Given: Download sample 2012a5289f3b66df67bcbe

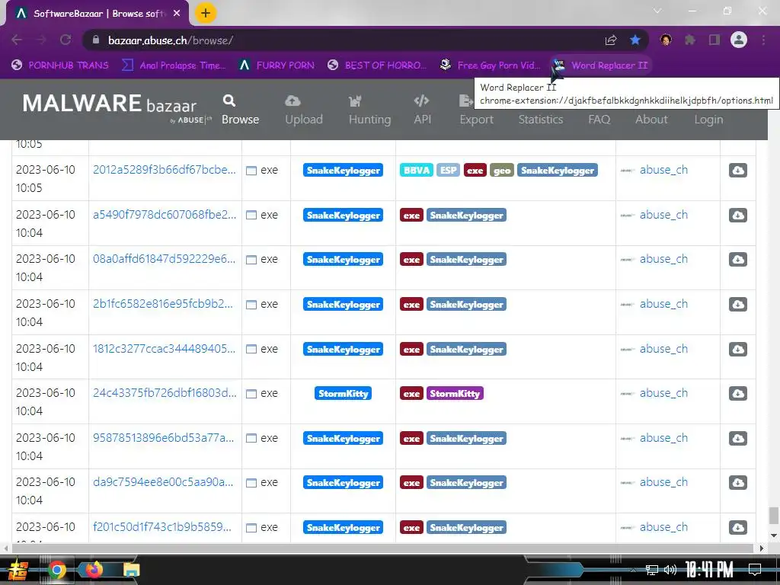Looking at the screenshot, I should coord(737,170).
